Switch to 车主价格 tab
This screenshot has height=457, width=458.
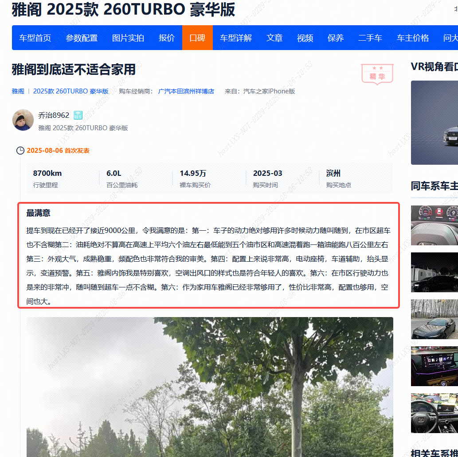tap(413, 38)
